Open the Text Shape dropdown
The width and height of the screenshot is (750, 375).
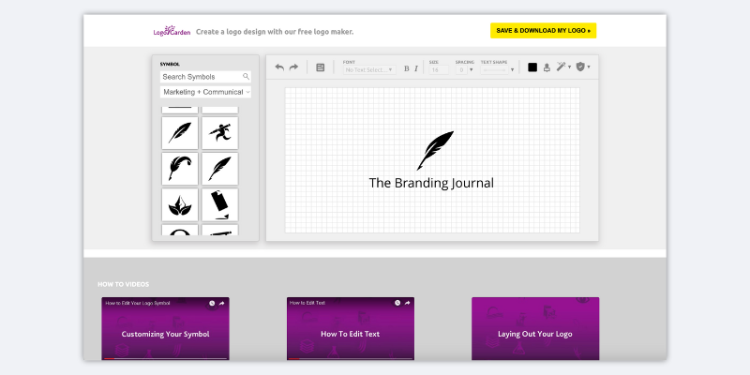[x=498, y=69]
